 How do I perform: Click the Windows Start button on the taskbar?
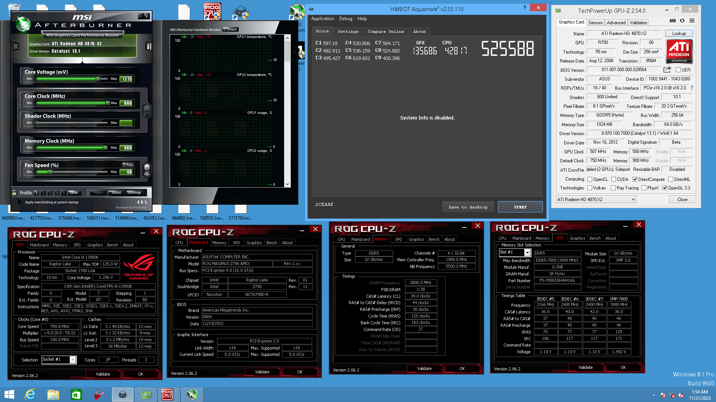[9, 395]
